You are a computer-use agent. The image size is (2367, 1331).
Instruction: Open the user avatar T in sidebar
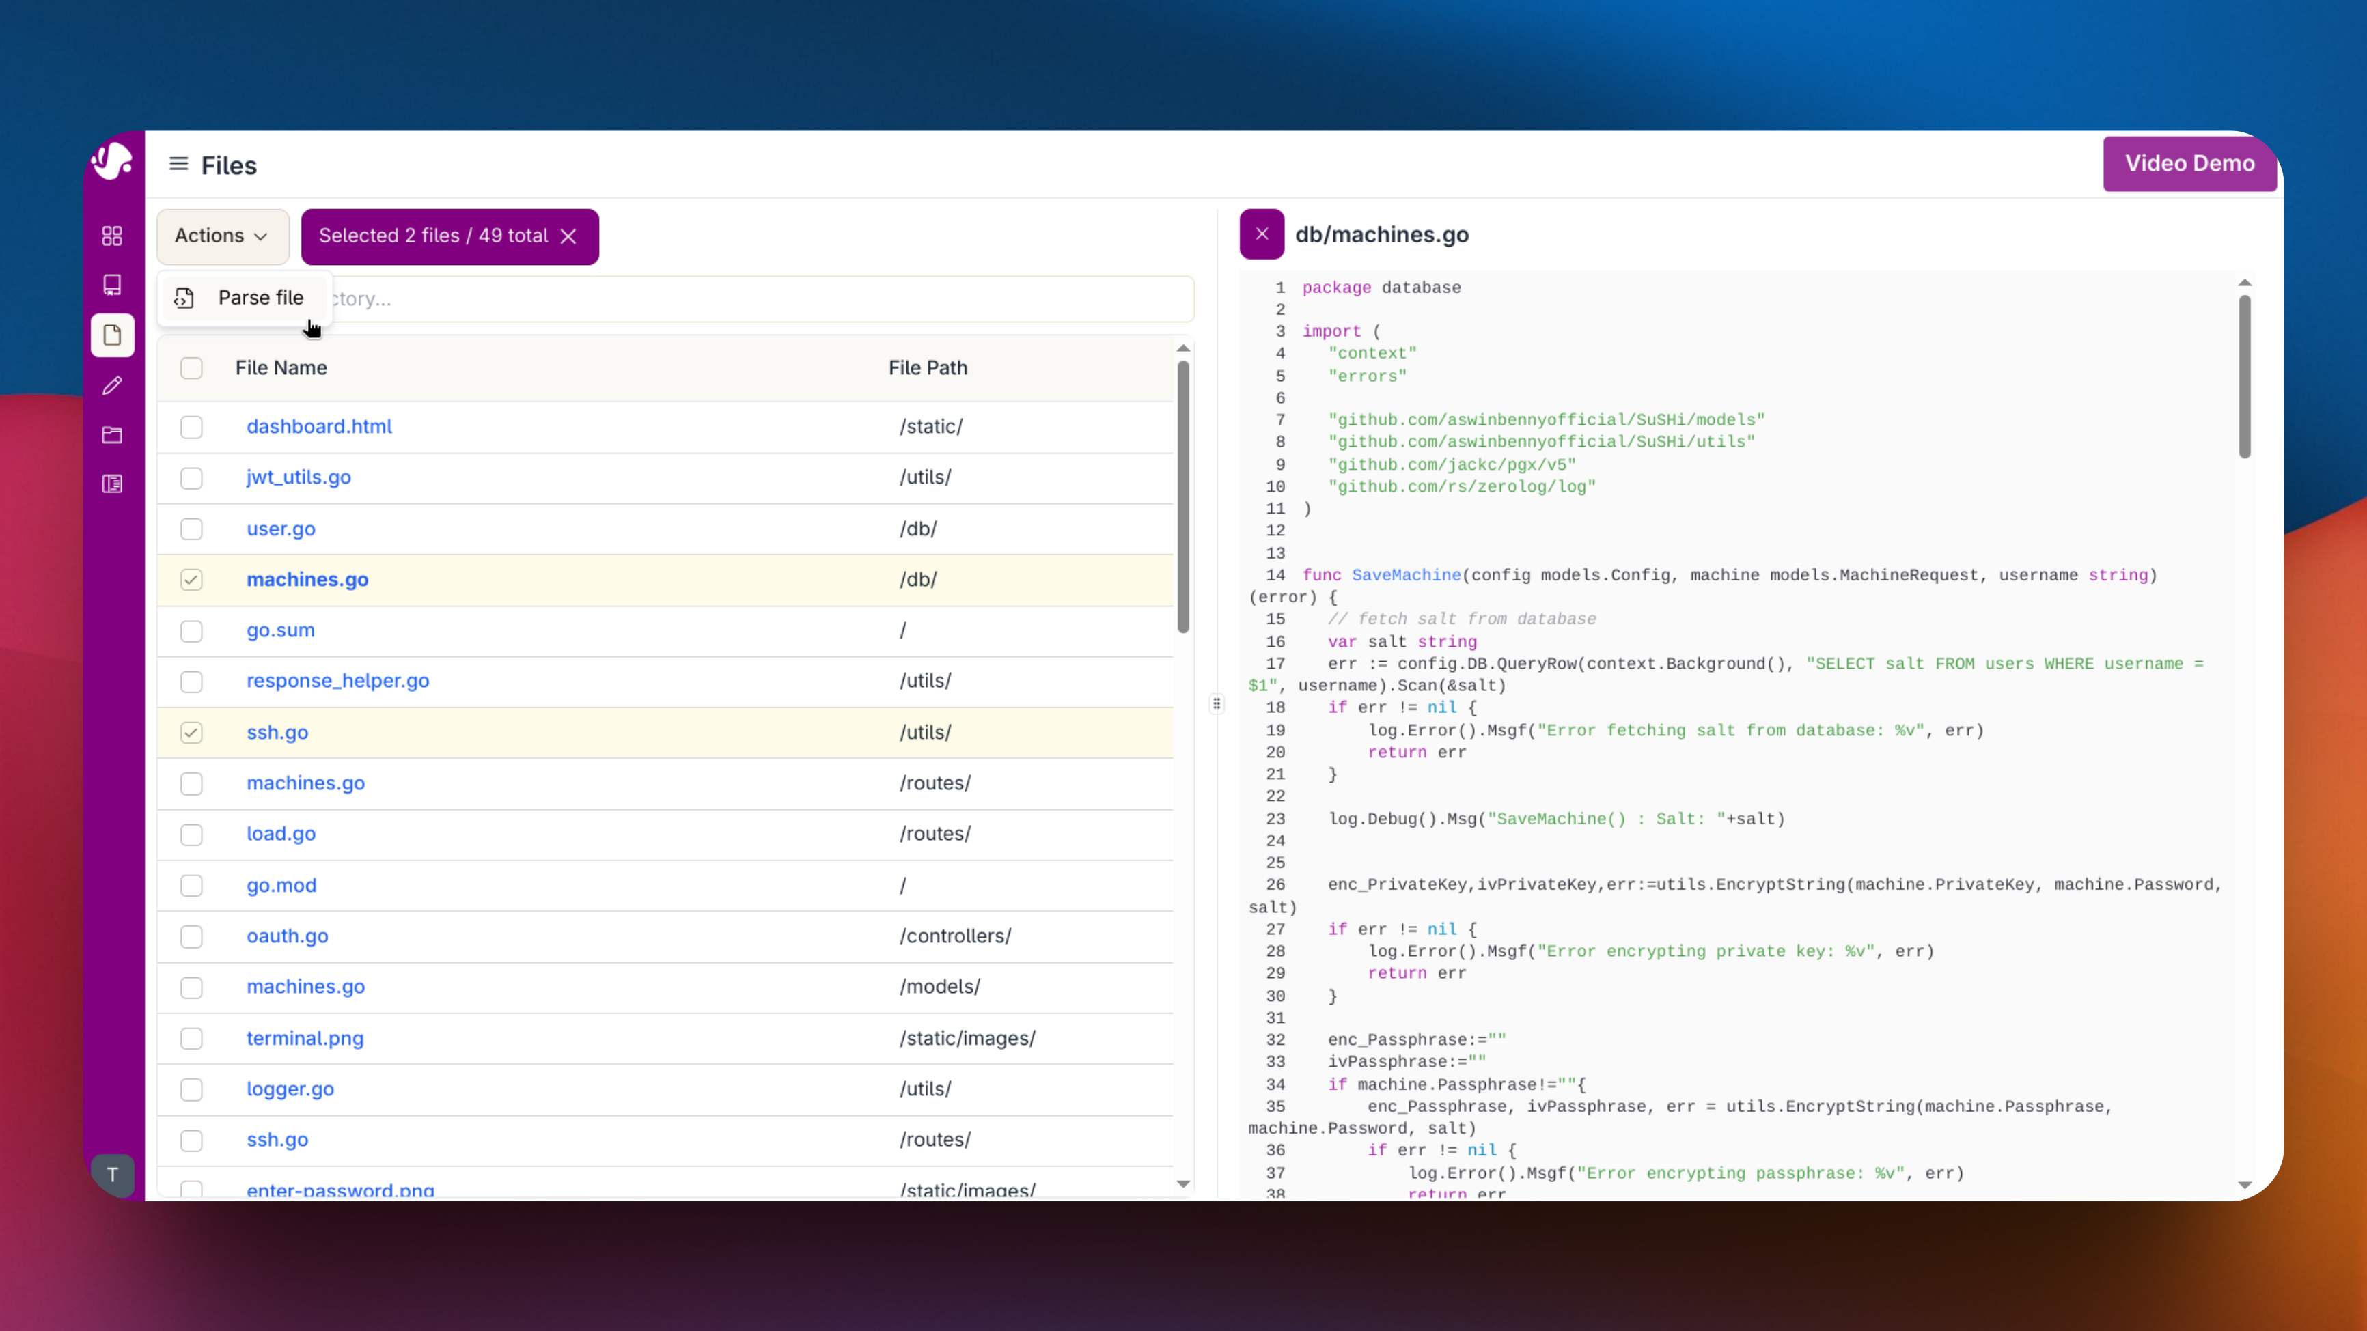112,1175
